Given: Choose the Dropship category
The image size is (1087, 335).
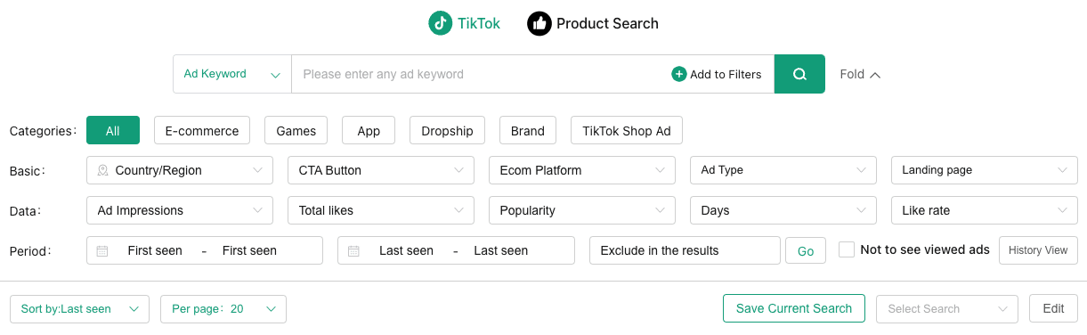Looking at the screenshot, I should tap(447, 131).
